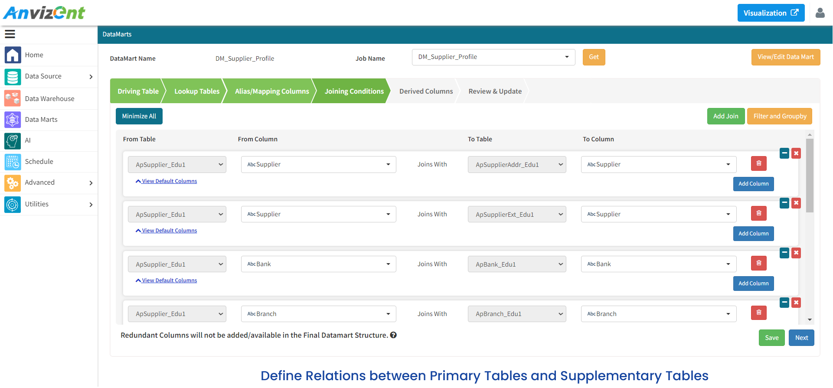
Task: Delete the ApSupplierExt_Edu1 join column row
Action: click(x=759, y=213)
